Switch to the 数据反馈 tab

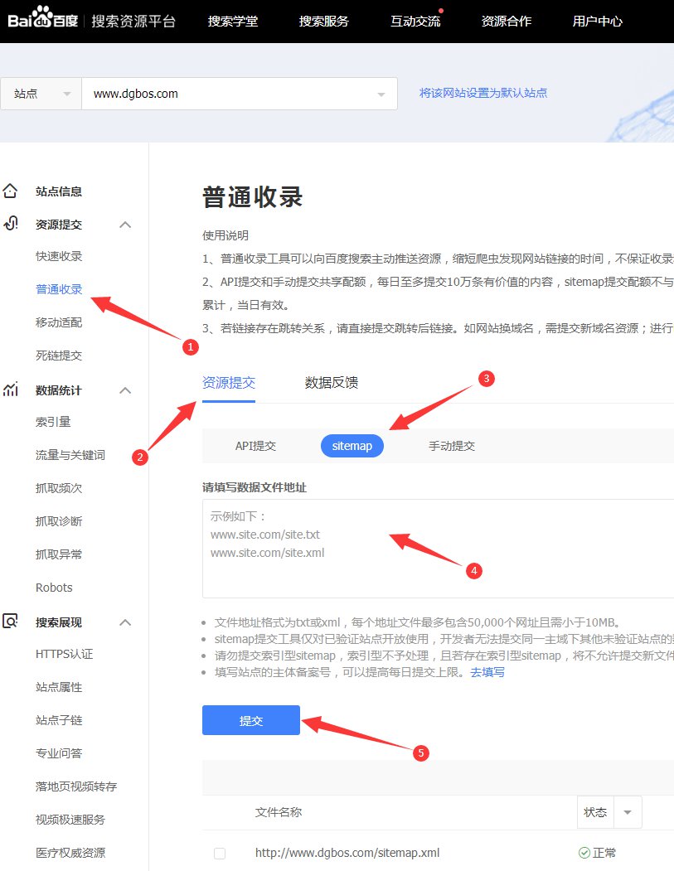click(332, 382)
